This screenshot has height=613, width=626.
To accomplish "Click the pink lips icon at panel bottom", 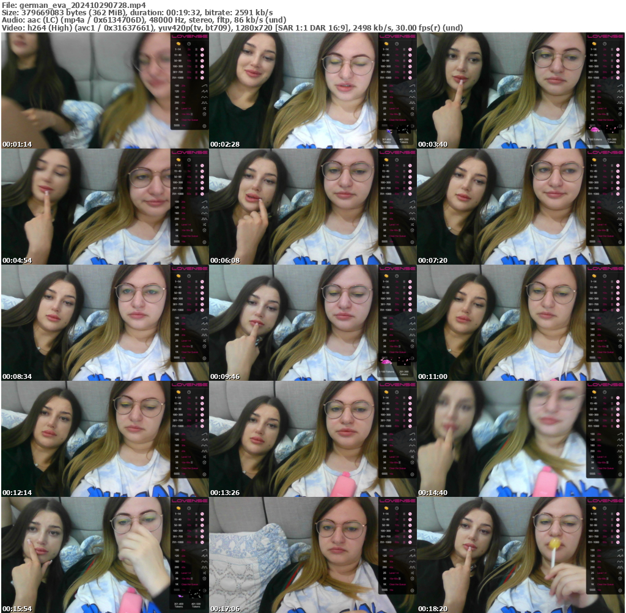I will pos(595,130).
